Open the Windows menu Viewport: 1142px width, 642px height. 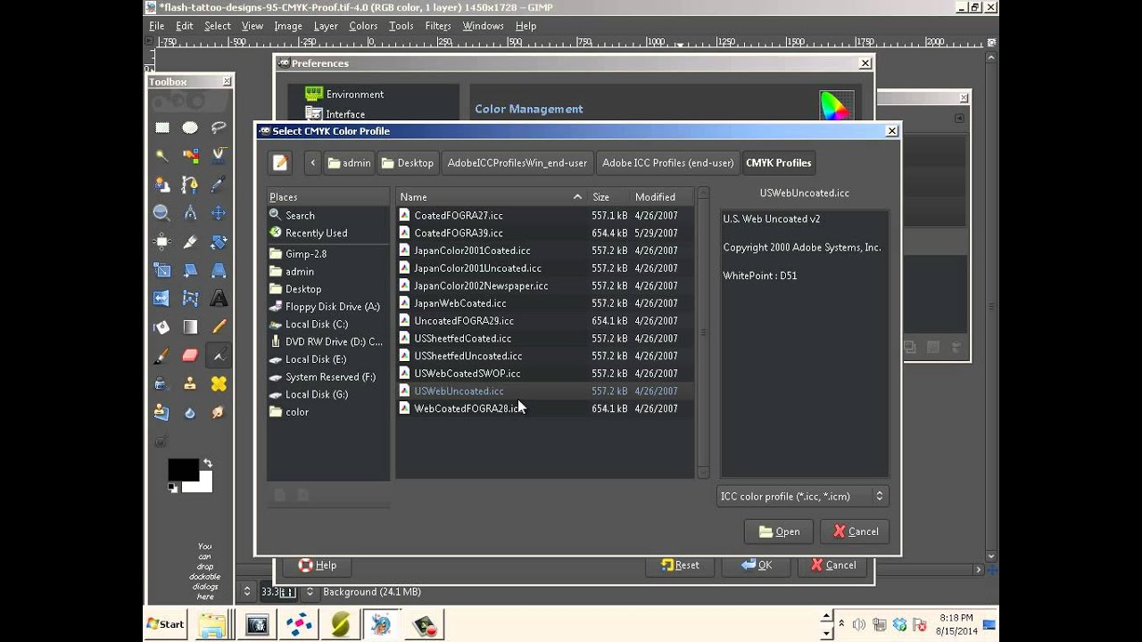point(484,26)
